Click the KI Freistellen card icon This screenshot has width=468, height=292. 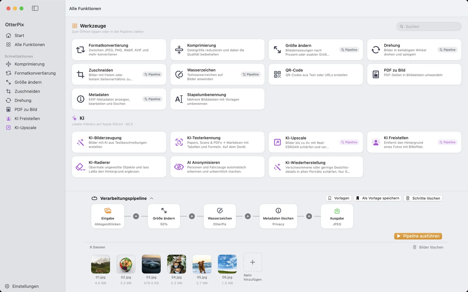click(x=376, y=142)
